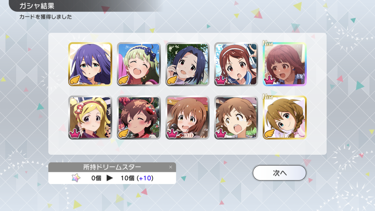375x211 pixels.
Task: Tap the dark blue-haired girl card
Action: 187,64
